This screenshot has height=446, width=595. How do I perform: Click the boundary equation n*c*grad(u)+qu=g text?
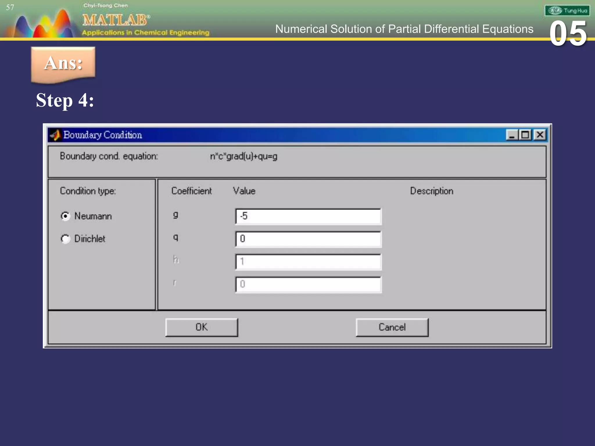click(x=243, y=157)
